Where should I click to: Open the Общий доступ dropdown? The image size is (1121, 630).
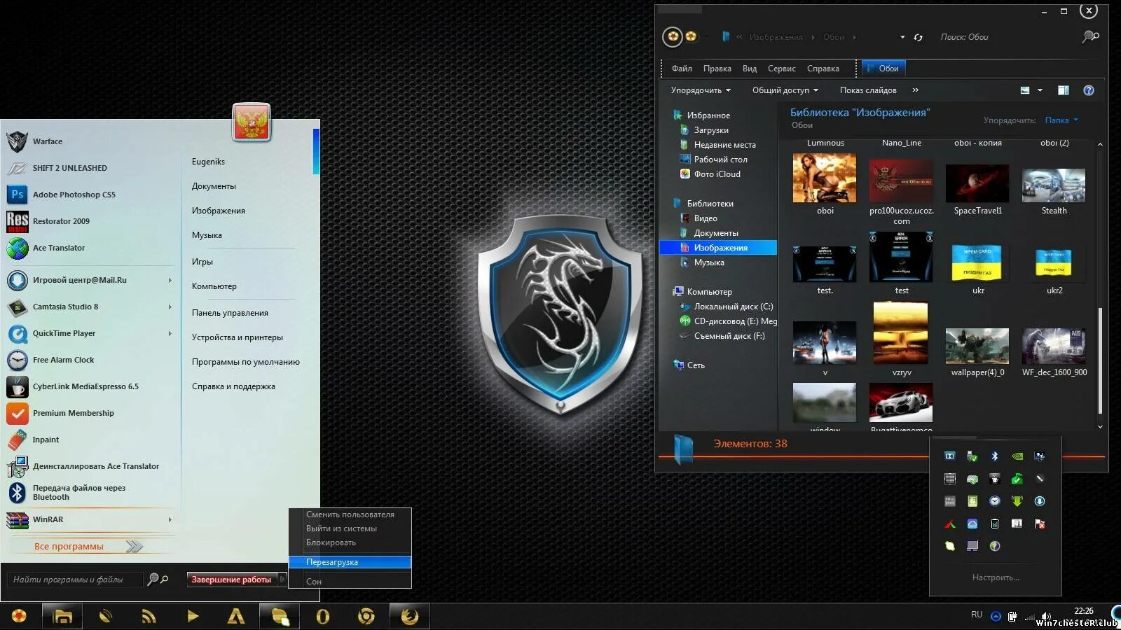pyautogui.click(x=785, y=90)
